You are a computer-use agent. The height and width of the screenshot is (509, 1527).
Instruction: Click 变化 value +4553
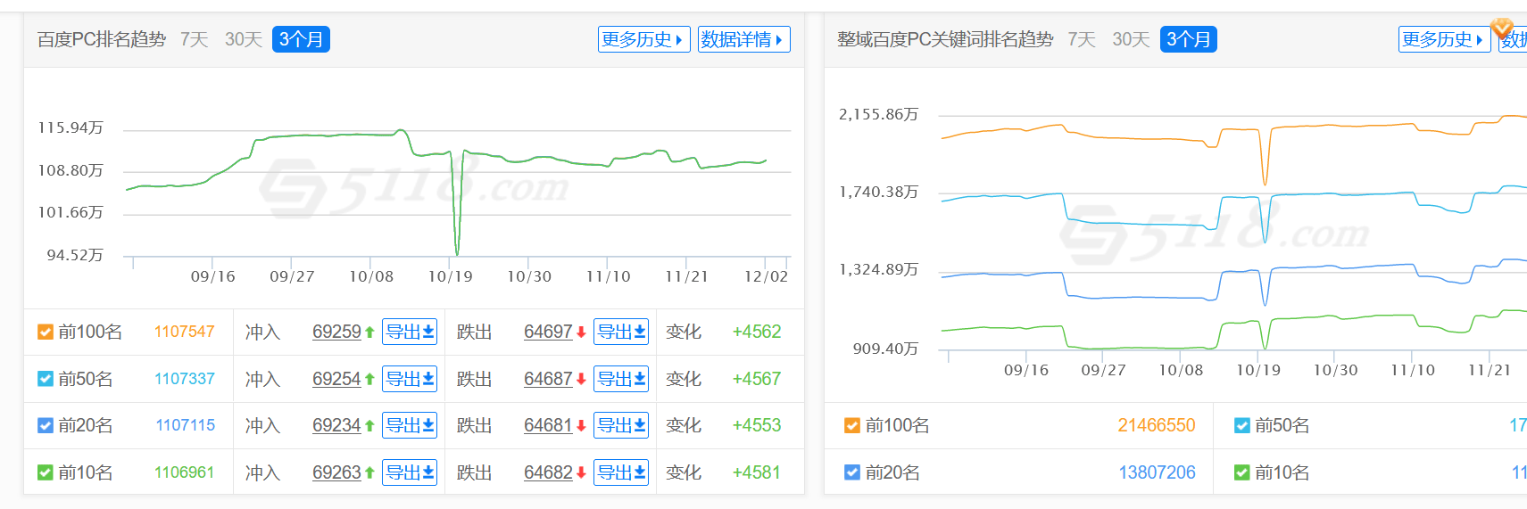tap(757, 425)
